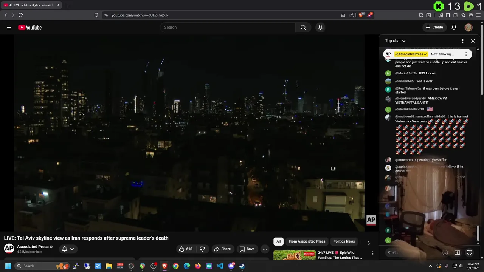
Task: Click @Mario11-h2h username in chat
Action: point(406,73)
